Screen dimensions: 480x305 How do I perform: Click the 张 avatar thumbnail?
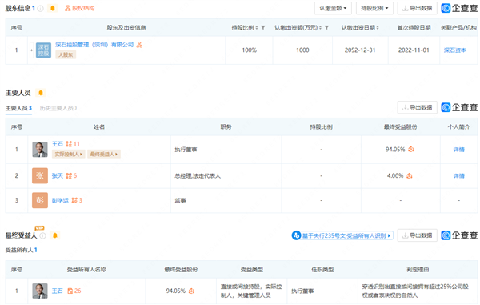(x=40, y=175)
